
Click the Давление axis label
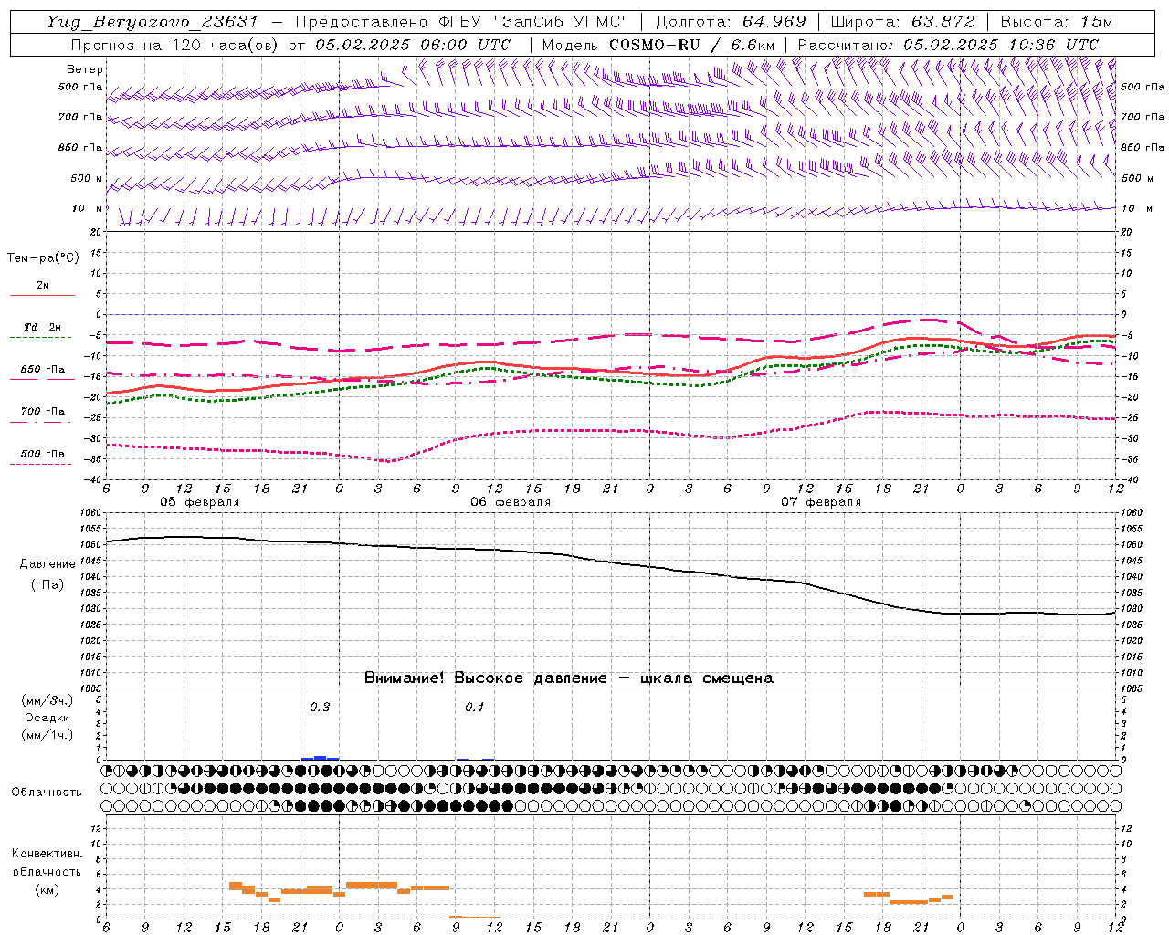pyautogui.click(x=46, y=564)
